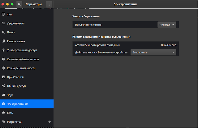Open the three-dot menu next to Параметры
This screenshot has width=198, height=128.
pyautogui.click(x=49, y=4)
